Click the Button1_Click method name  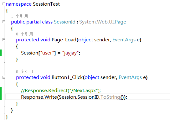[x=67, y=77]
